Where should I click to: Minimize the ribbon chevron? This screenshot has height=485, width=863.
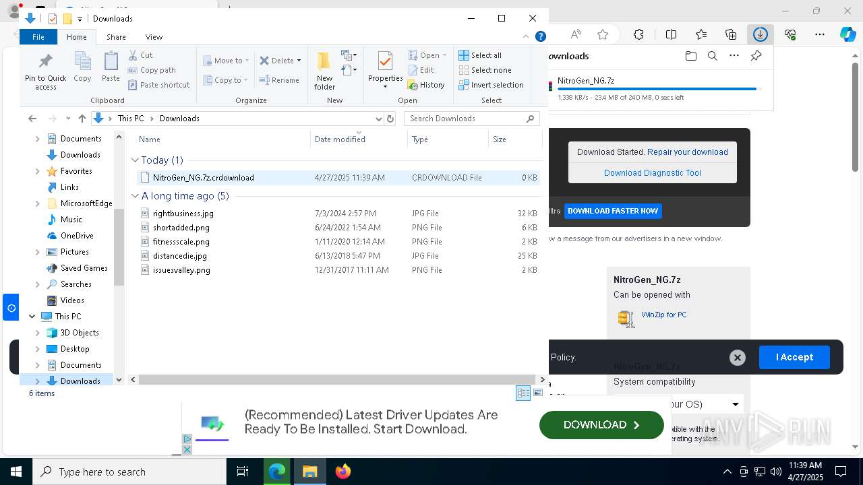tap(526, 37)
